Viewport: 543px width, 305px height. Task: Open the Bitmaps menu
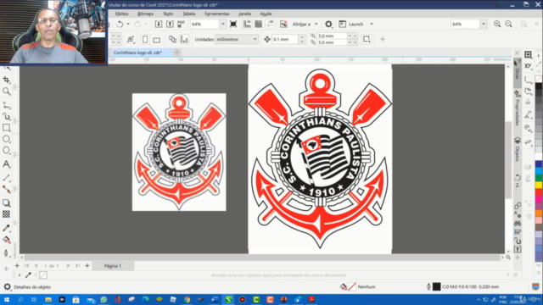coord(145,14)
